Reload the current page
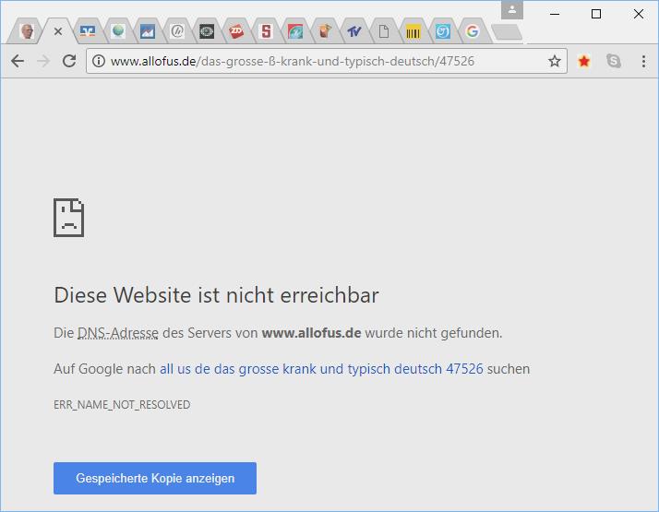Screen dimensions: 659x512 click(69, 61)
